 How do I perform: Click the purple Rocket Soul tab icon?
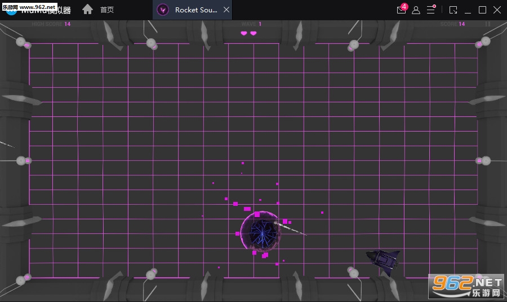tap(163, 10)
